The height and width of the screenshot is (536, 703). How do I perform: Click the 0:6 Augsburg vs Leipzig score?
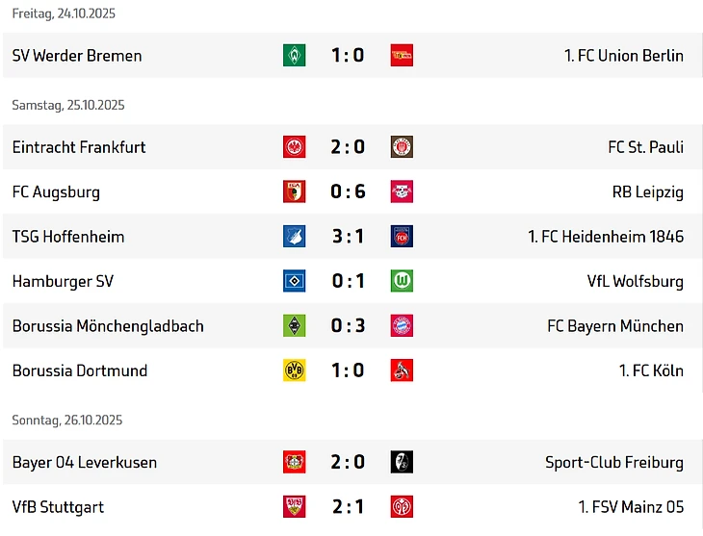pyautogui.click(x=348, y=191)
